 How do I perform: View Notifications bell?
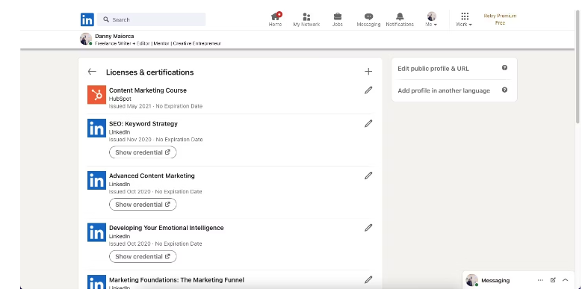point(400,19)
